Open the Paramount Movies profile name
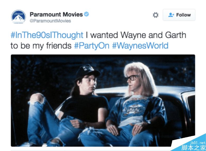The image size is (206, 151). [56, 14]
